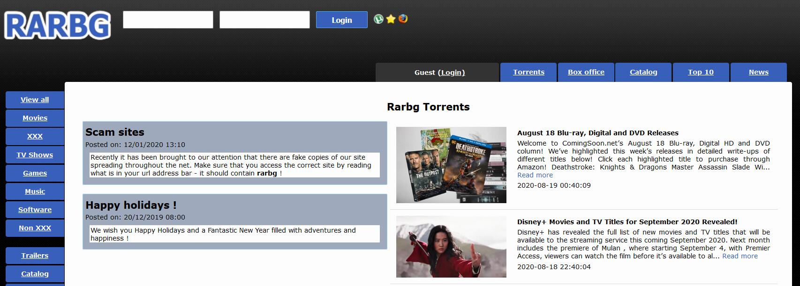800x286 pixels.
Task: Select the Music category
Action: [35, 191]
